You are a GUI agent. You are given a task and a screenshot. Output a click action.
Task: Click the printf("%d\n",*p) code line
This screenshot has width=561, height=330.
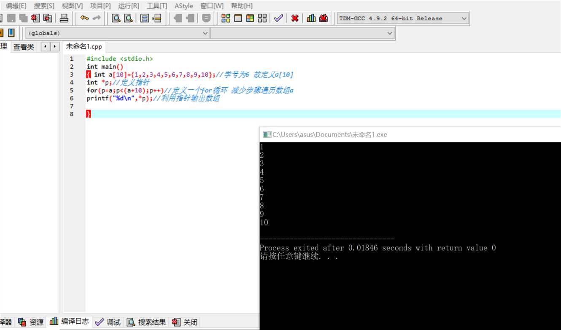tap(153, 98)
